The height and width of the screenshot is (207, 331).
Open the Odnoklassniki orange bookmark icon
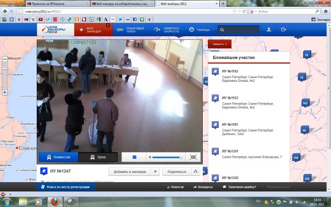click(77, 20)
